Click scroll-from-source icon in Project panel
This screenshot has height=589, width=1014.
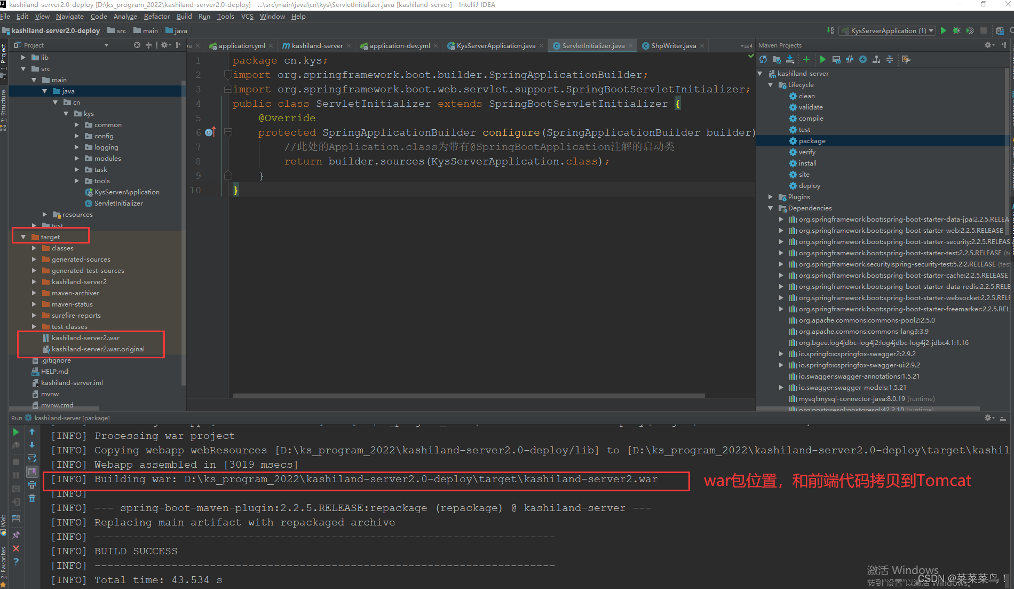[x=137, y=45]
